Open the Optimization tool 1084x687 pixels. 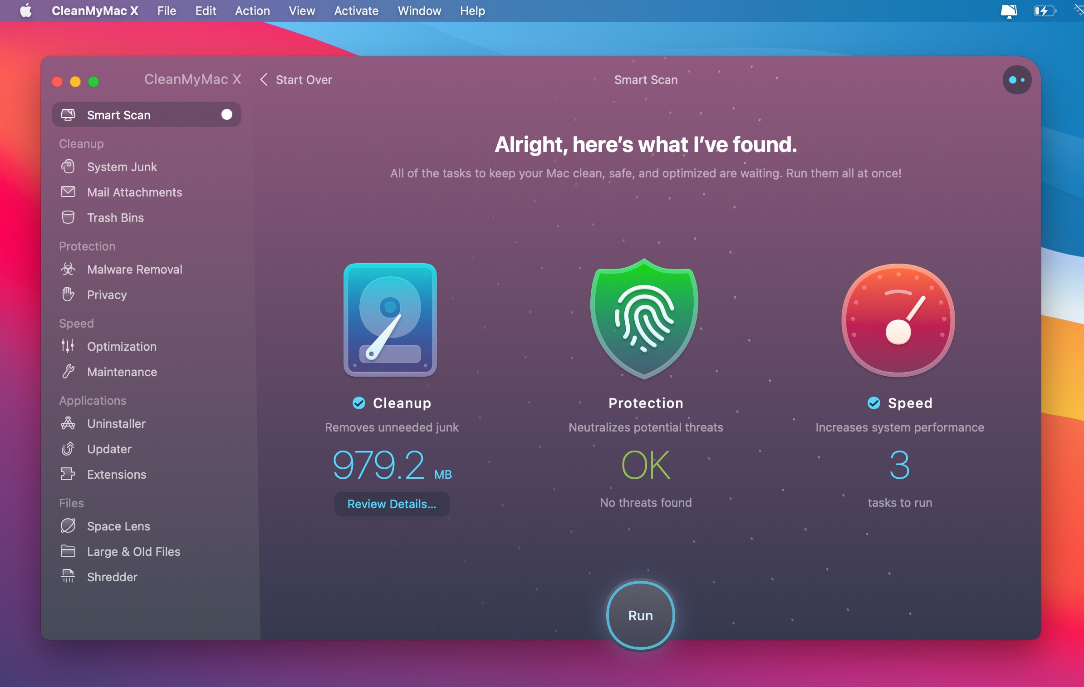click(x=123, y=346)
